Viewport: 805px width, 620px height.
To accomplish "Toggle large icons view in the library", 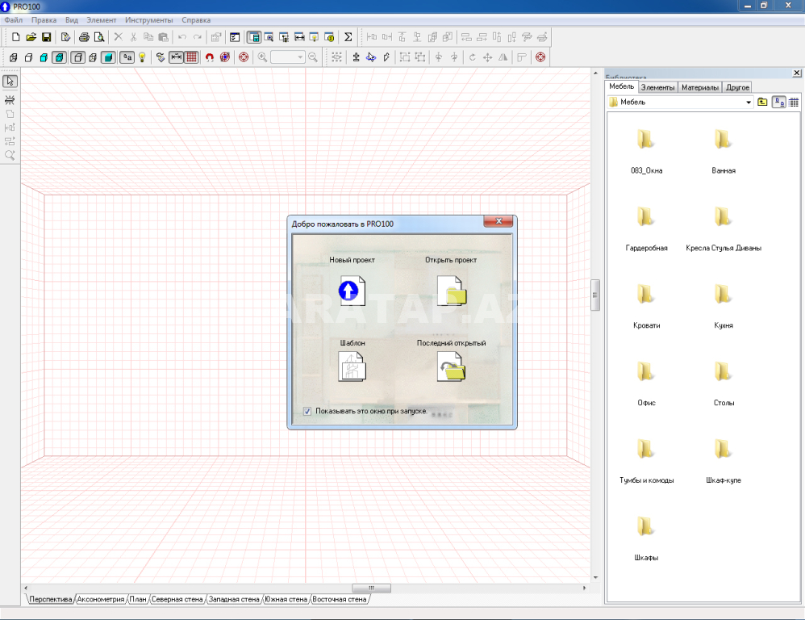I will (779, 103).
